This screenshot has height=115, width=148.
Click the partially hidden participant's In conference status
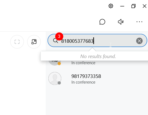click(83, 63)
